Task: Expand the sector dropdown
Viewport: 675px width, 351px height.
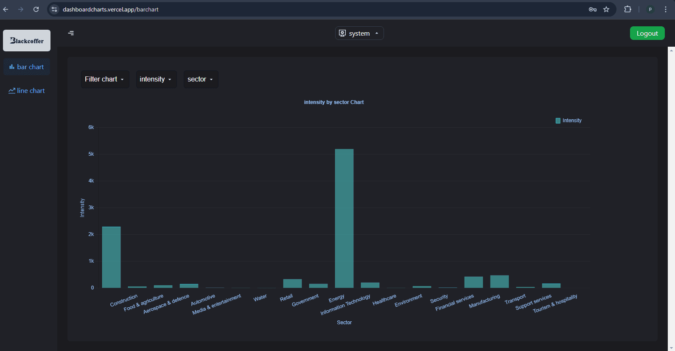Action: click(201, 79)
